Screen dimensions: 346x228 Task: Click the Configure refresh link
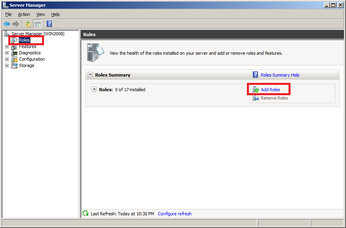pos(175,214)
